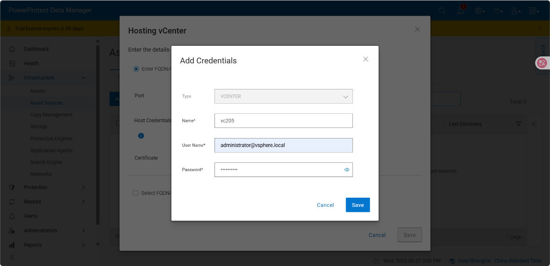Open the Health menu item
This screenshot has width=550, height=266.
coord(31,63)
